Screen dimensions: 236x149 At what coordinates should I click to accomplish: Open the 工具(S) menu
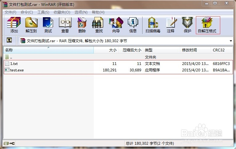43,12
